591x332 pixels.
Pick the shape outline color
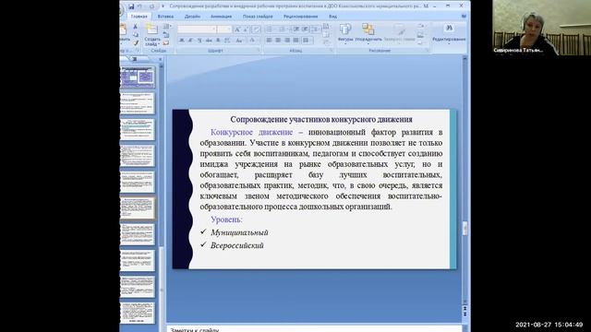(421, 34)
